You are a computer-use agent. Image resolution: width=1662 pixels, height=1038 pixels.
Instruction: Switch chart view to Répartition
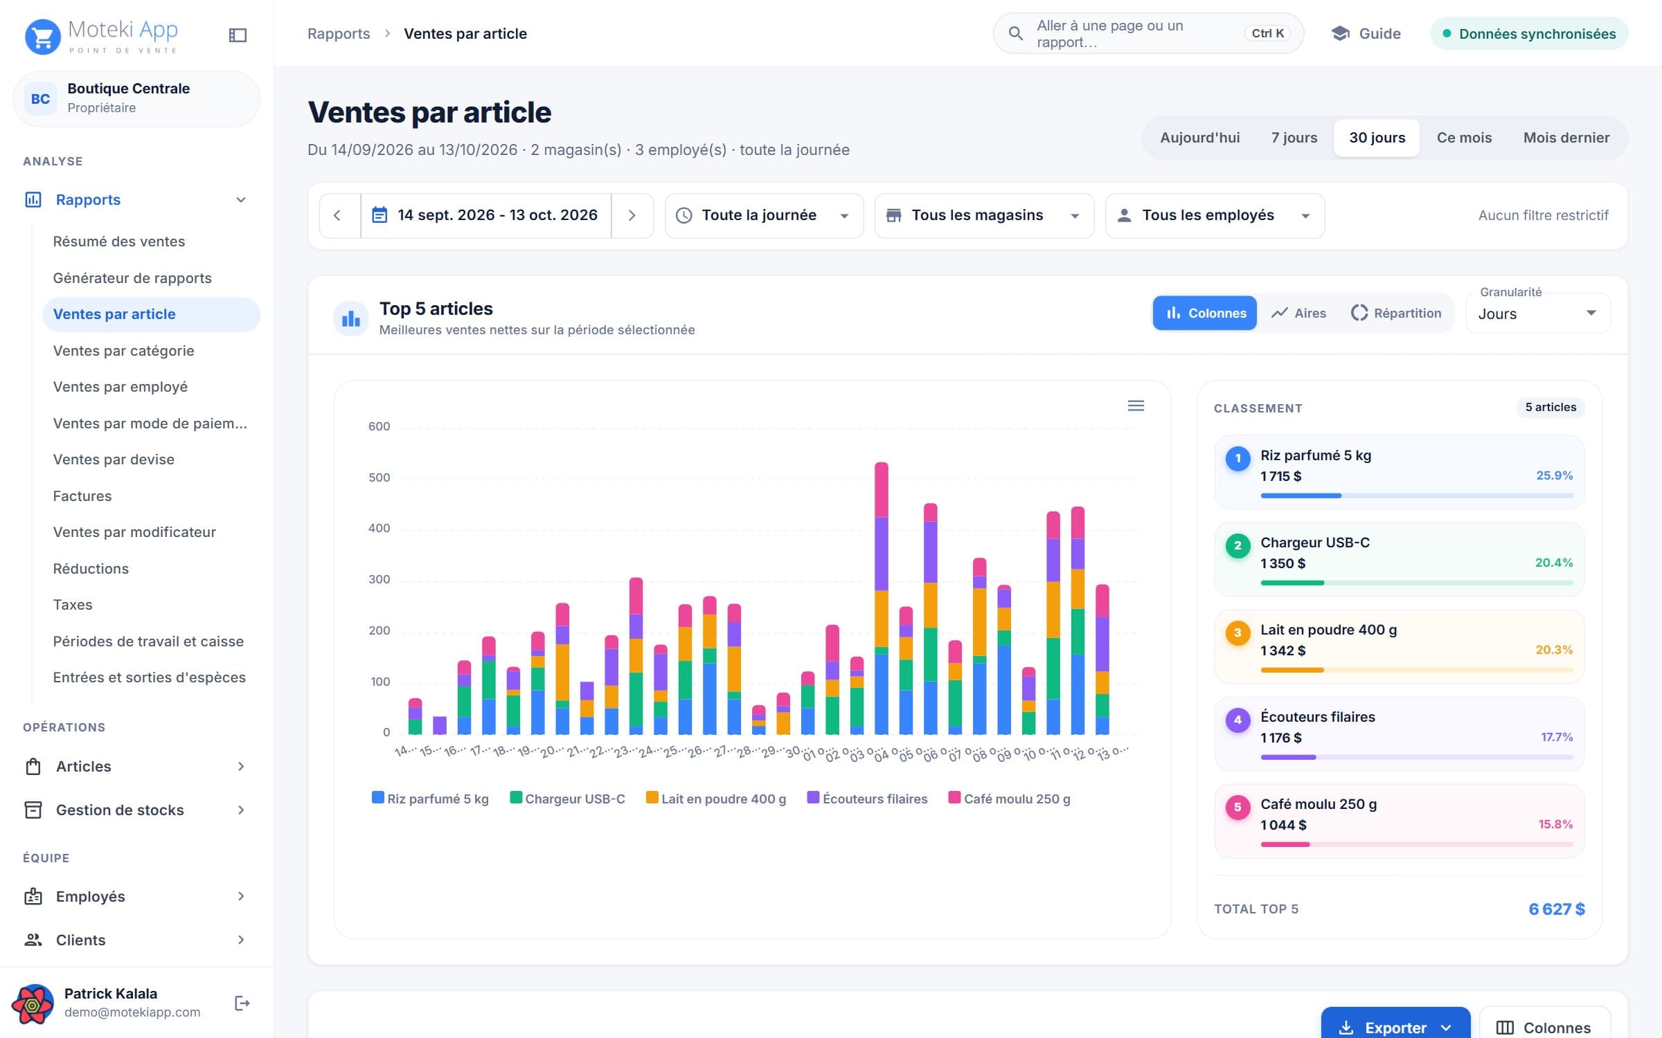click(x=1396, y=313)
